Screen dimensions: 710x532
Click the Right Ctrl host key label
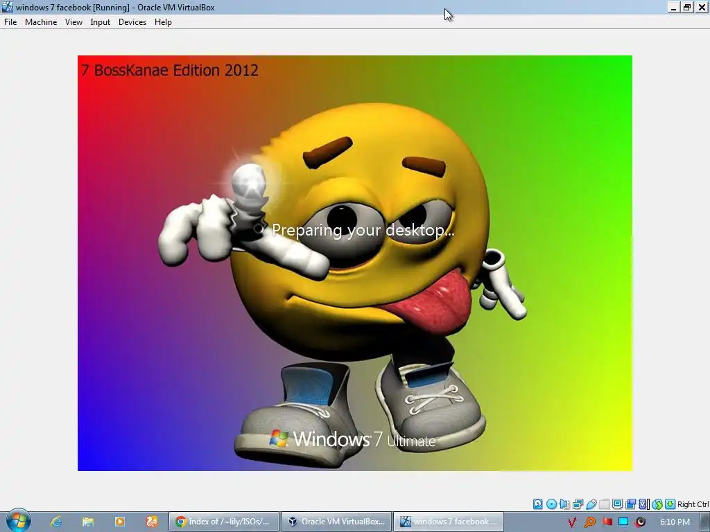[693, 504]
